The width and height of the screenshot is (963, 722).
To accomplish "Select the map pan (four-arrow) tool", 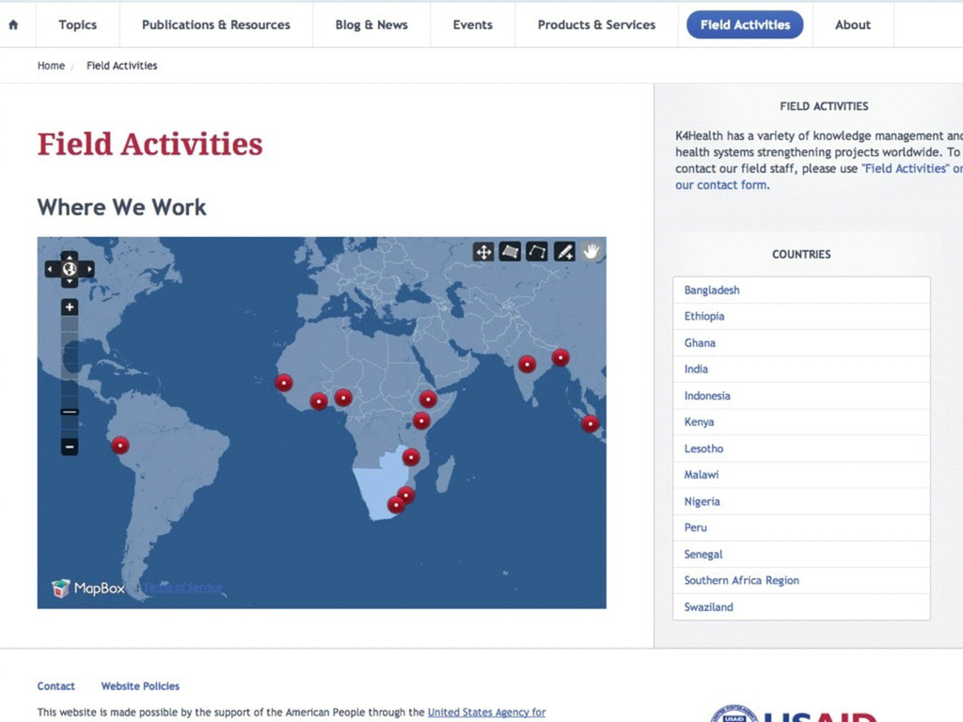I will click(x=483, y=252).
